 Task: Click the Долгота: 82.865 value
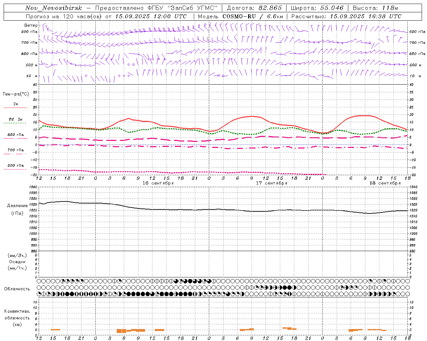point(254,8)
